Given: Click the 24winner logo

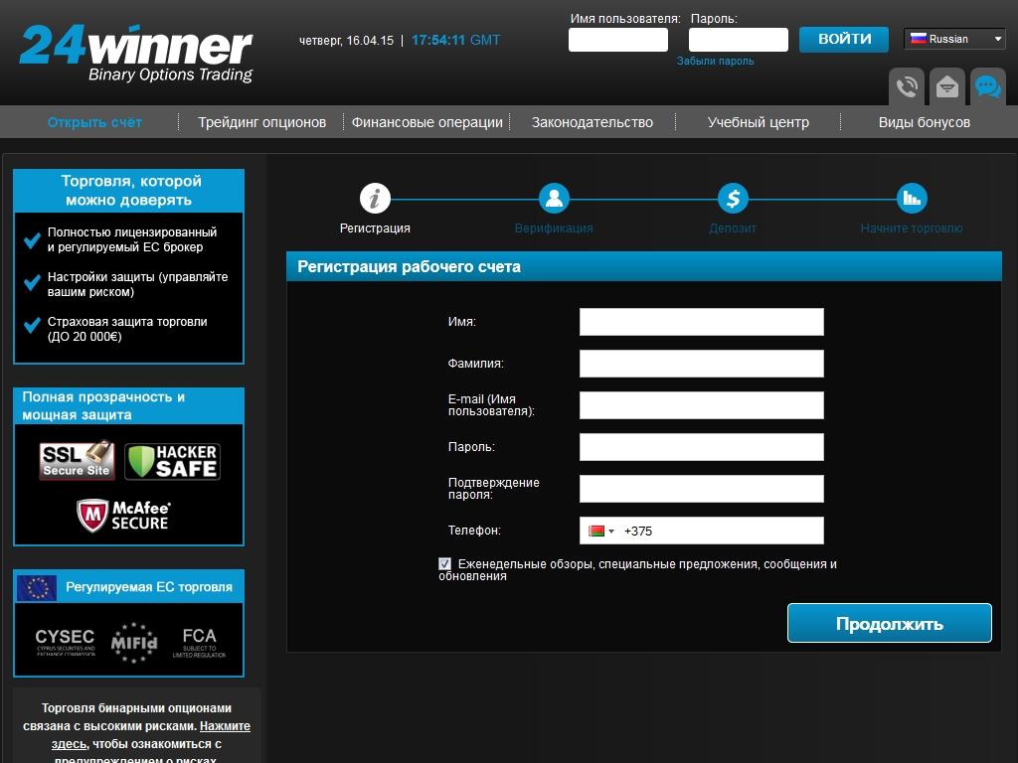Looking at the screenshot, I should [137, 53].
